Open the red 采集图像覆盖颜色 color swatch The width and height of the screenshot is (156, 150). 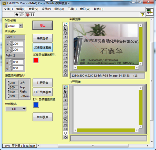coord(36,60)
